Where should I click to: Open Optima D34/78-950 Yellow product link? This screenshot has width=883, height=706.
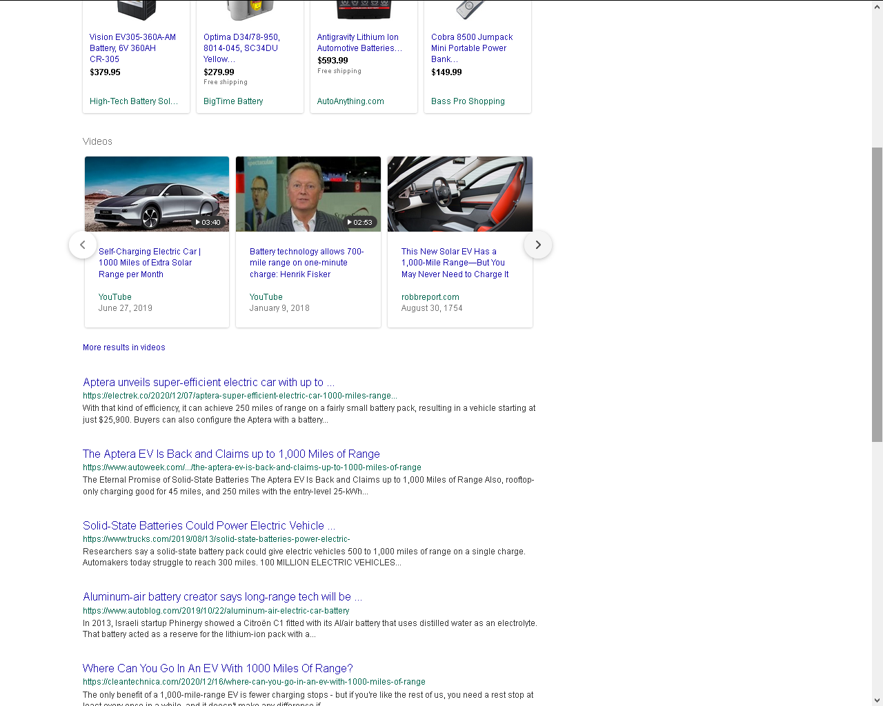[241, 48]
